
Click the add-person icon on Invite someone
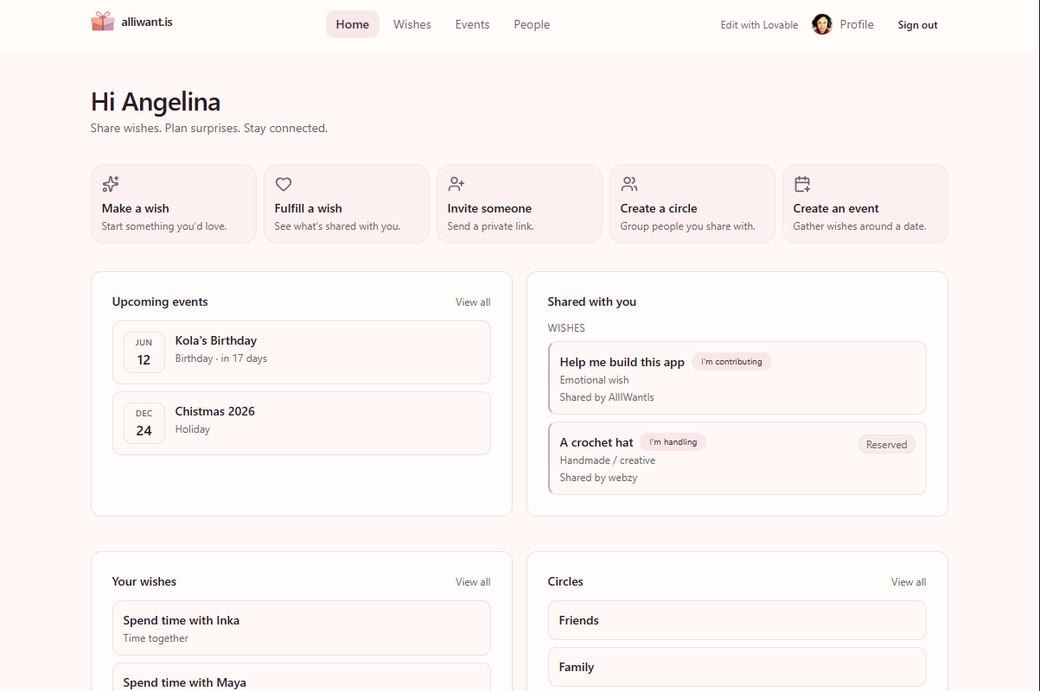tap(456, 184)
